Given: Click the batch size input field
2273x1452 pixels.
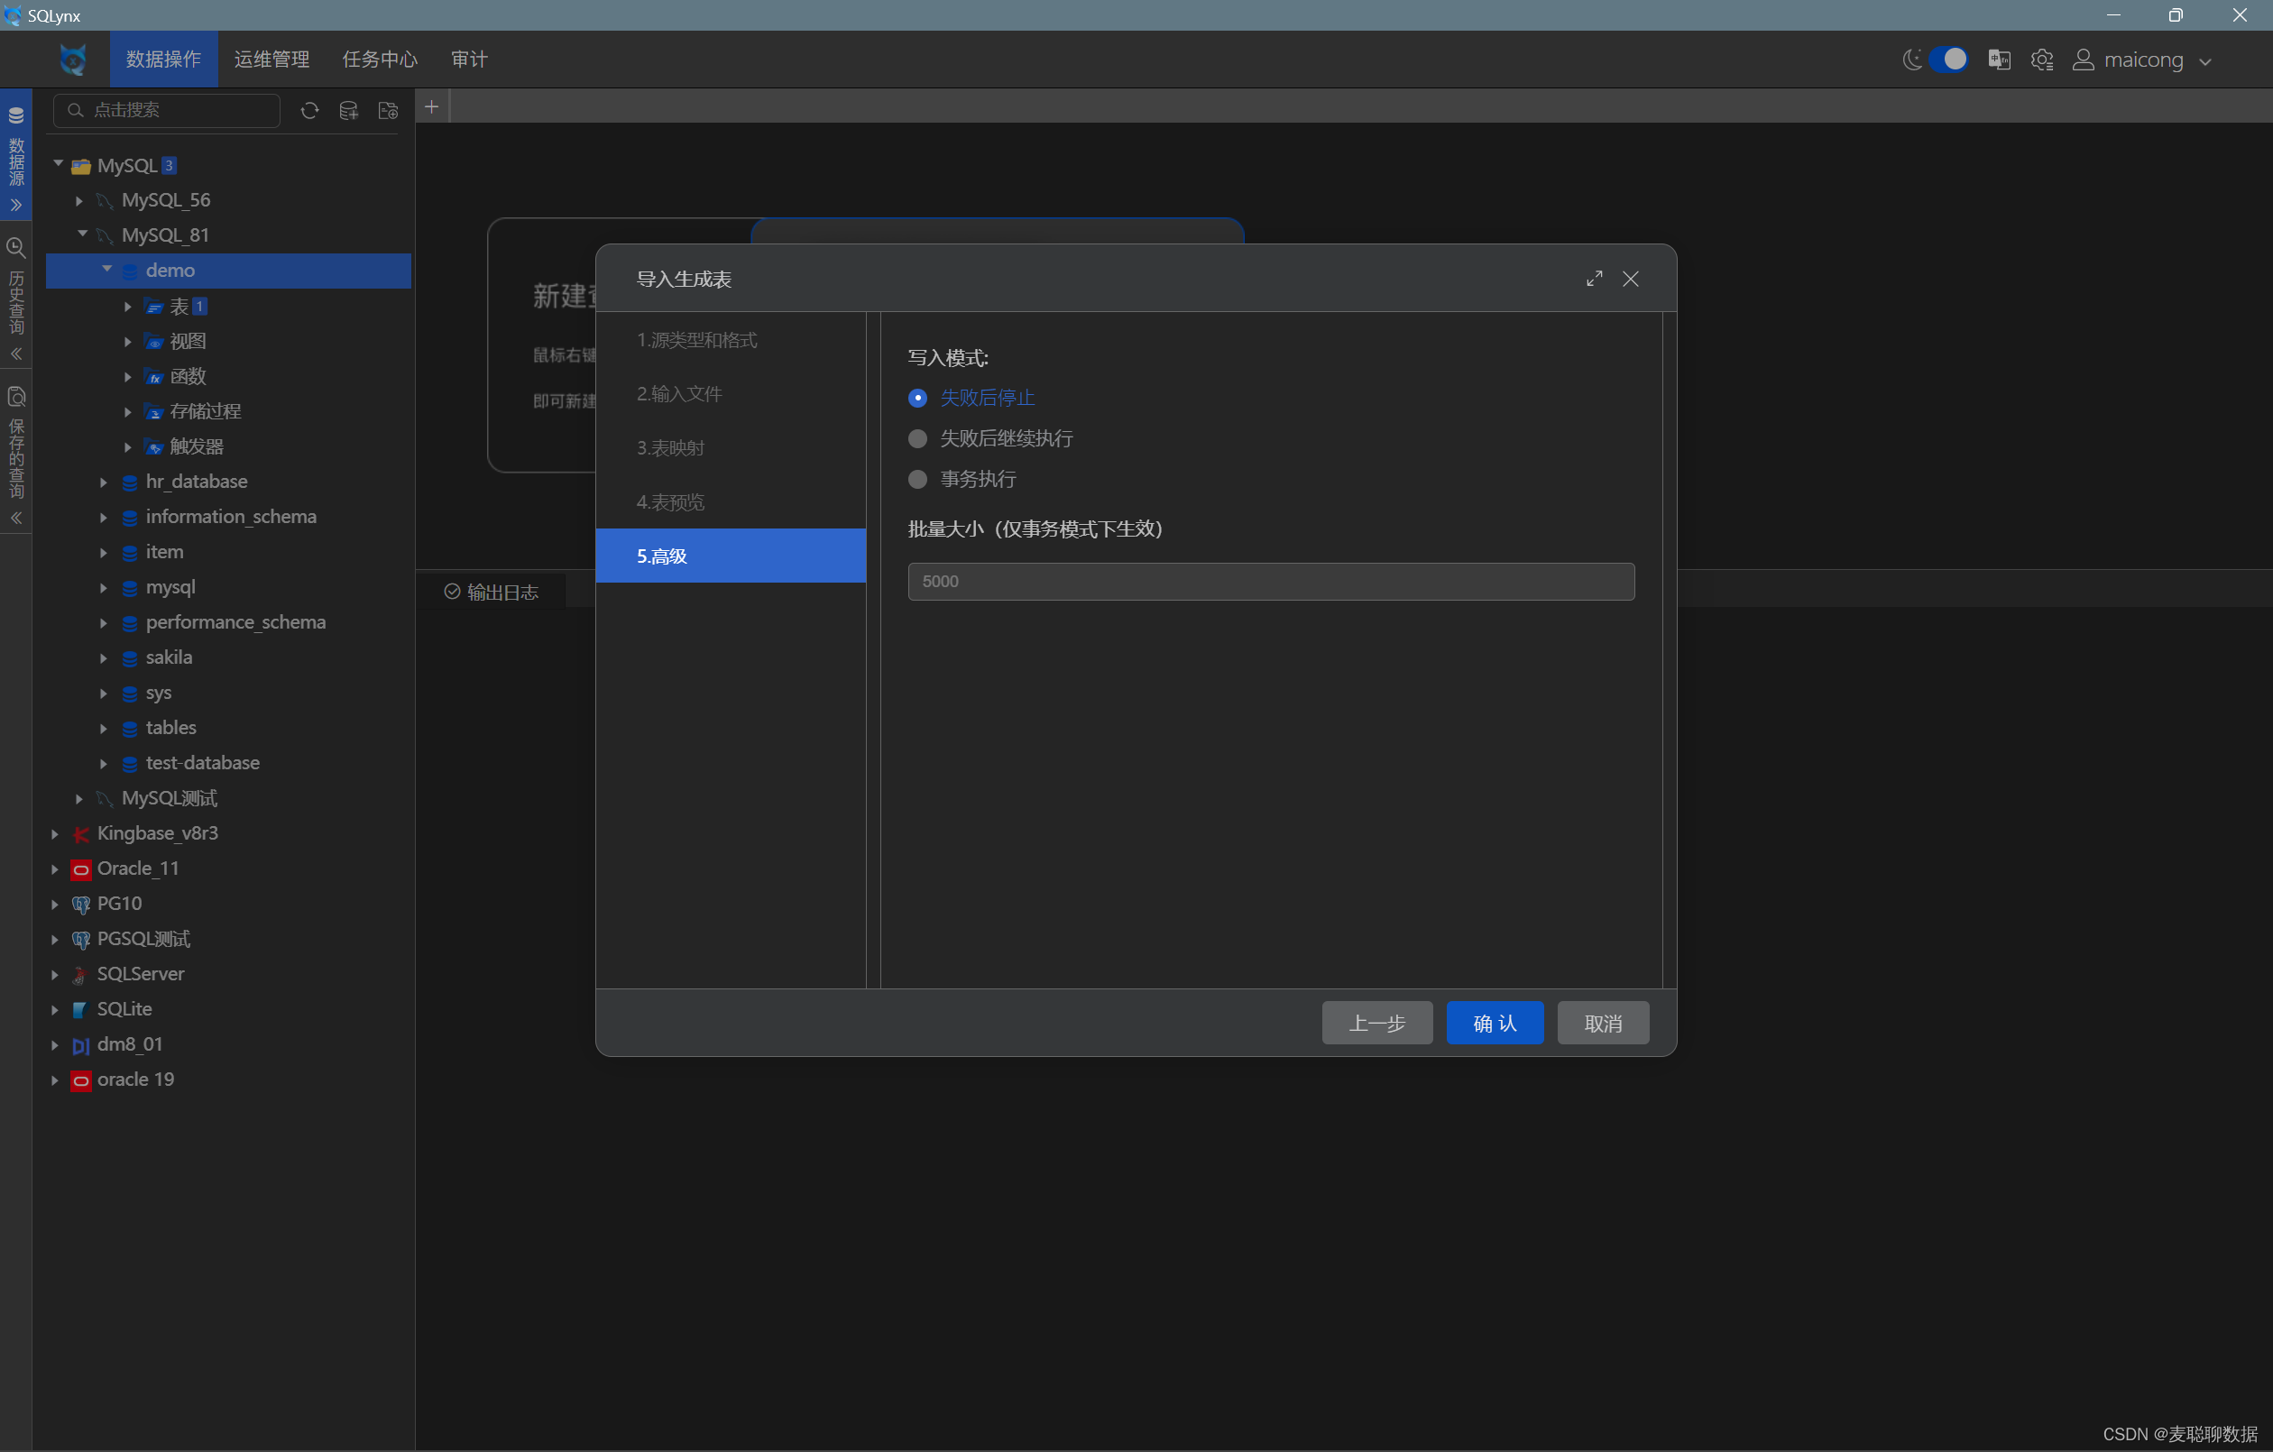Looking at the screenshot, I should [x=1271, y=582].
